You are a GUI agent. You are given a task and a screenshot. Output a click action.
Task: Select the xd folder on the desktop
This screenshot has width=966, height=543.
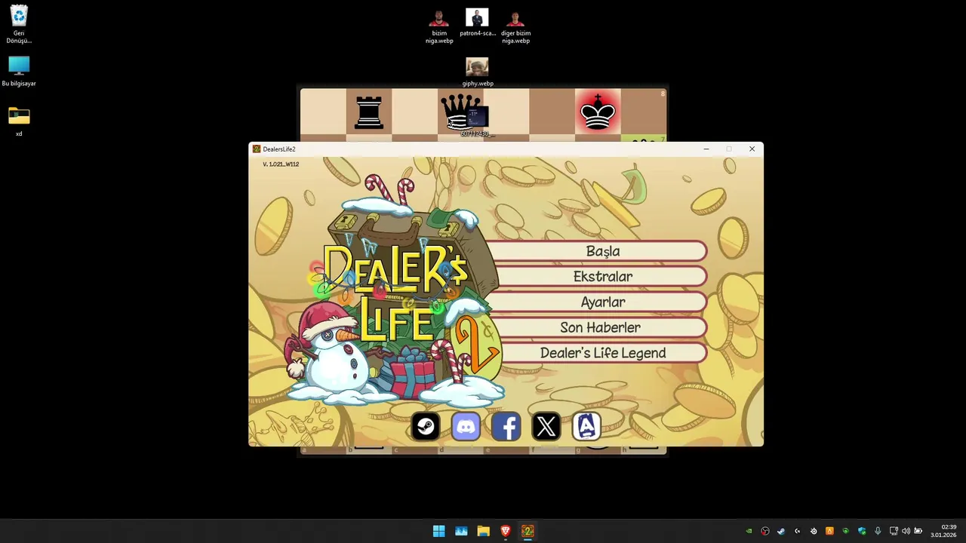tap(19, 121)
